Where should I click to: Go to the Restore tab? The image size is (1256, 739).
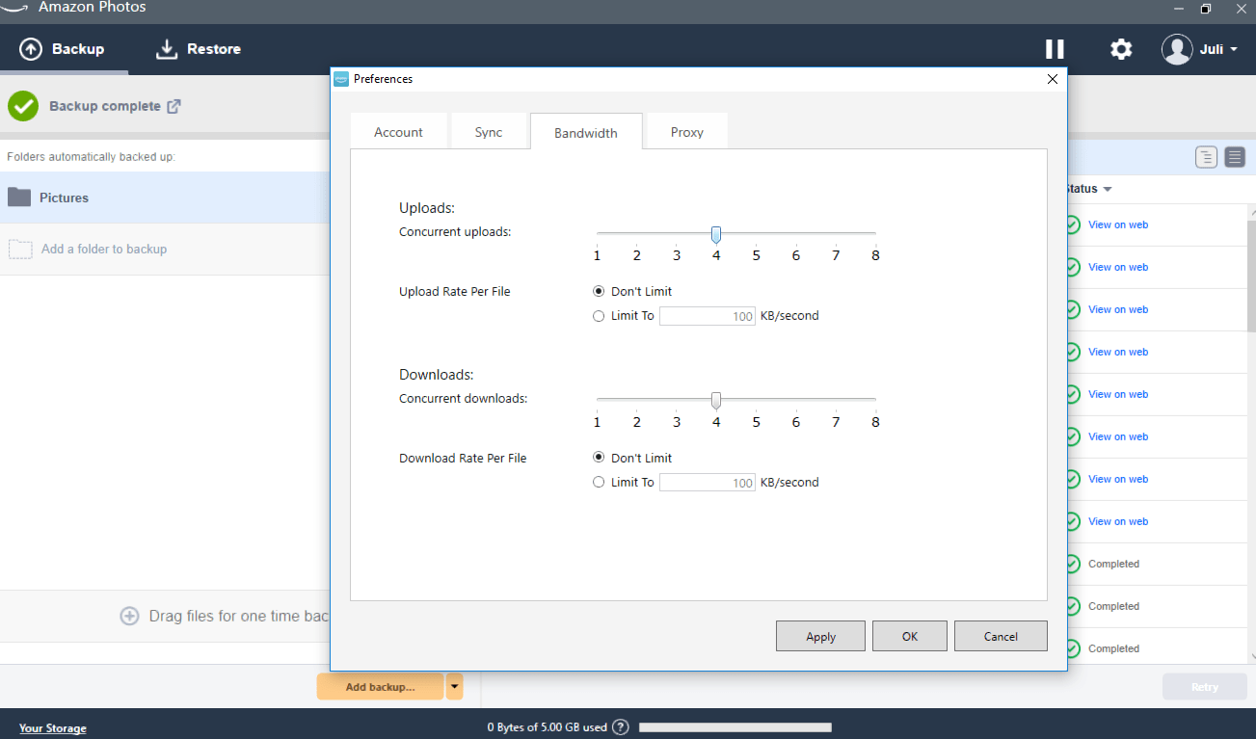(x=199, y=49)
